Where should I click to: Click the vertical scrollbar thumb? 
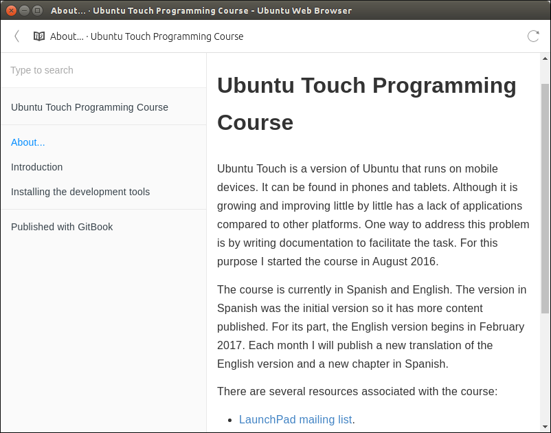coord(545,199)
